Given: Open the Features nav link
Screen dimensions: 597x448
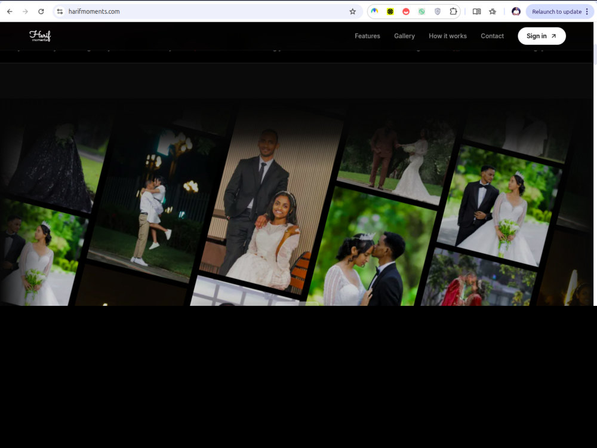Looking at the screenshot, I should click(x=367, y=36).
